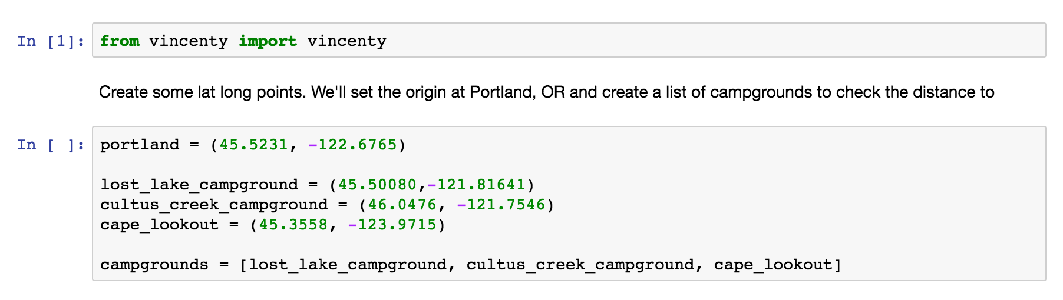Place cursor on -121.7546 coordinate value

(x=501, y=205)
